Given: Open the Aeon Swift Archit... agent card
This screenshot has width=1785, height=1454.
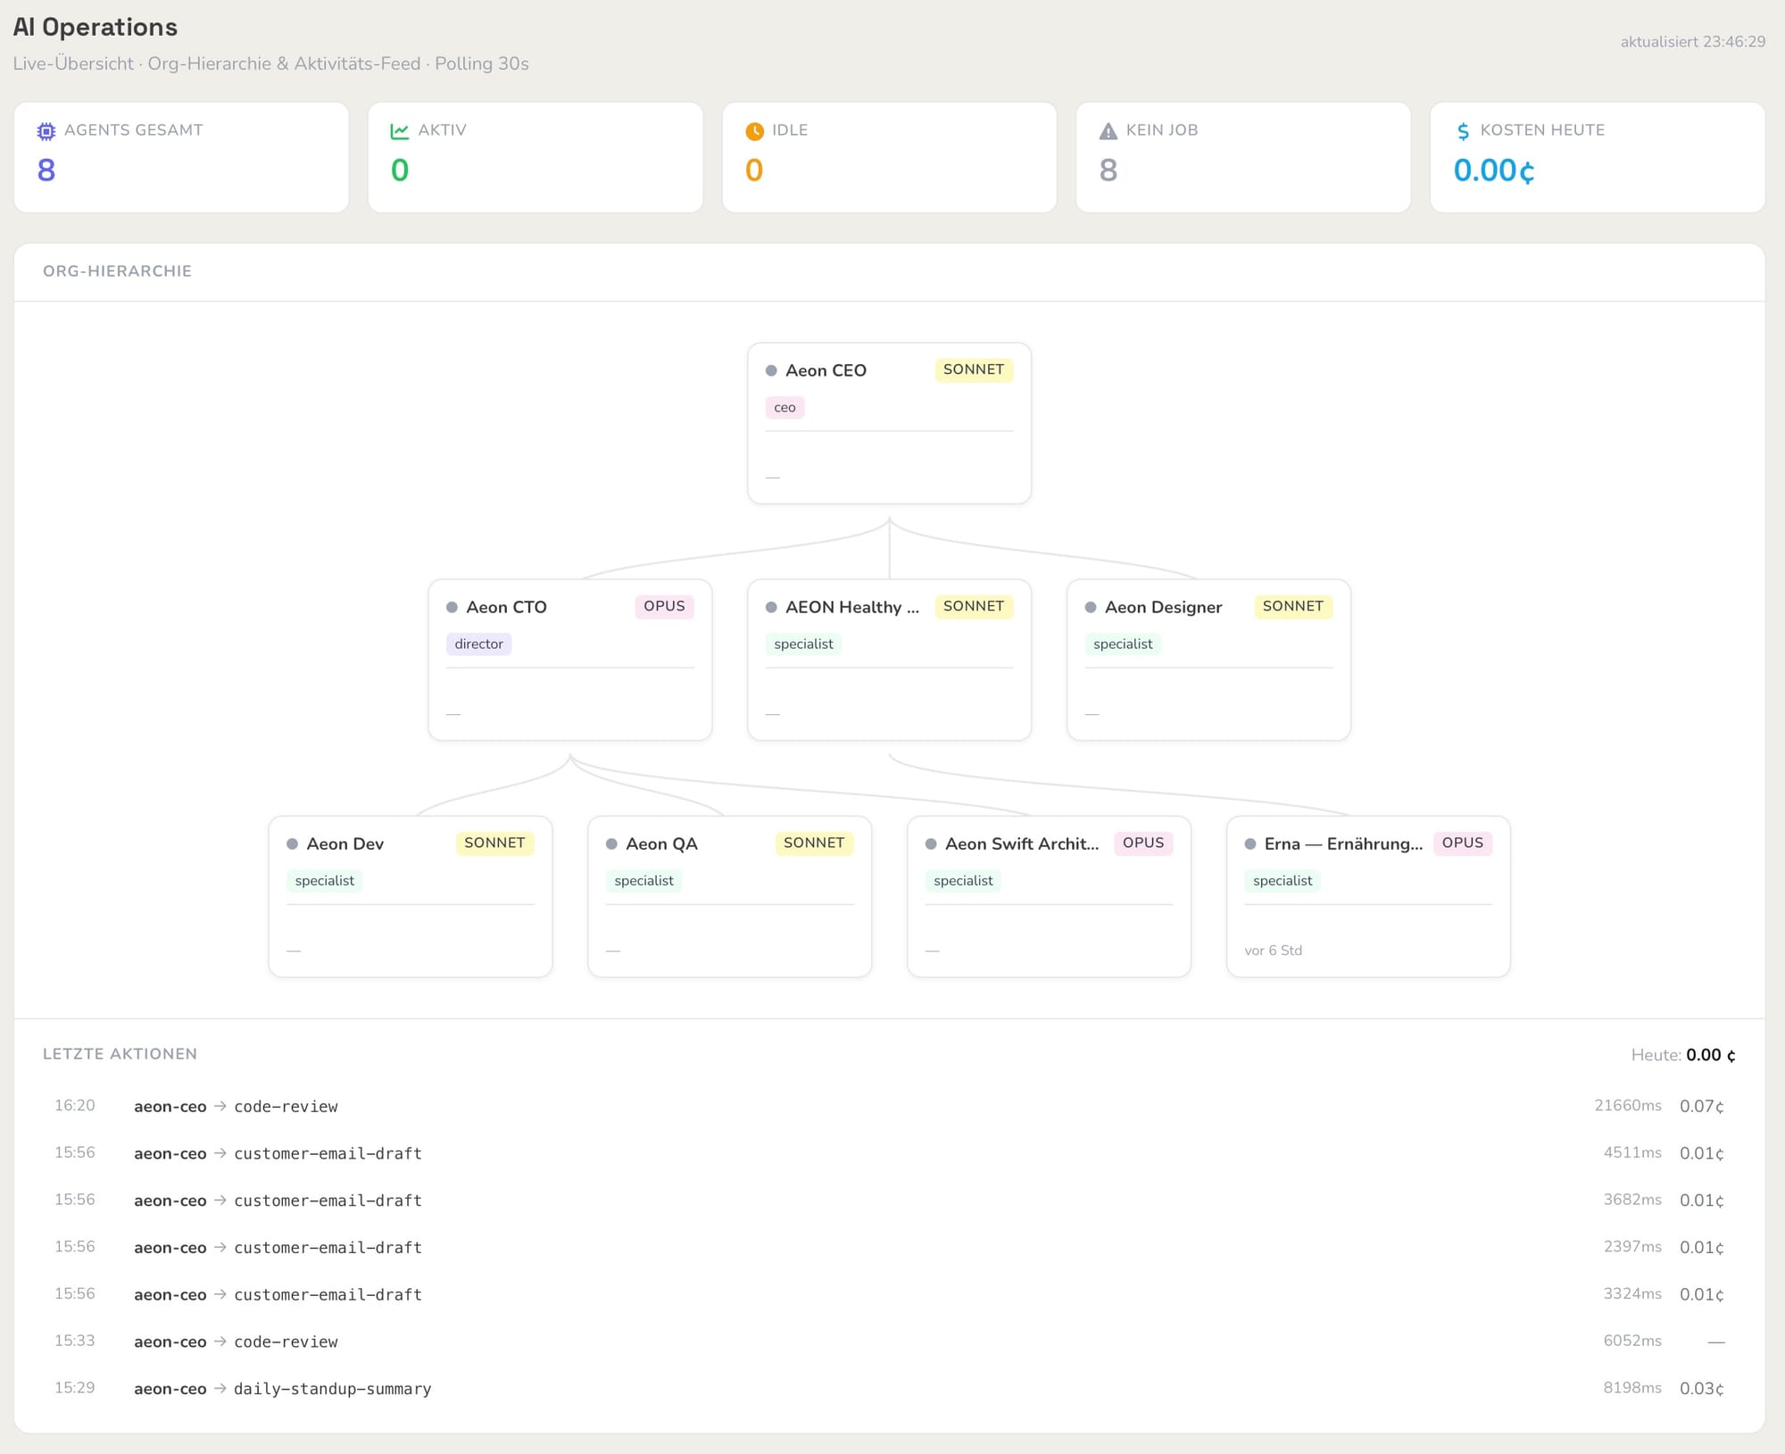Looking at the screenshot, I should coord(1049,896).
